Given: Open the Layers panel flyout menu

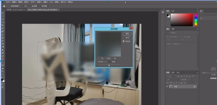Looking at the screenshot, I should pyautogui.click(x=198, y=73).
